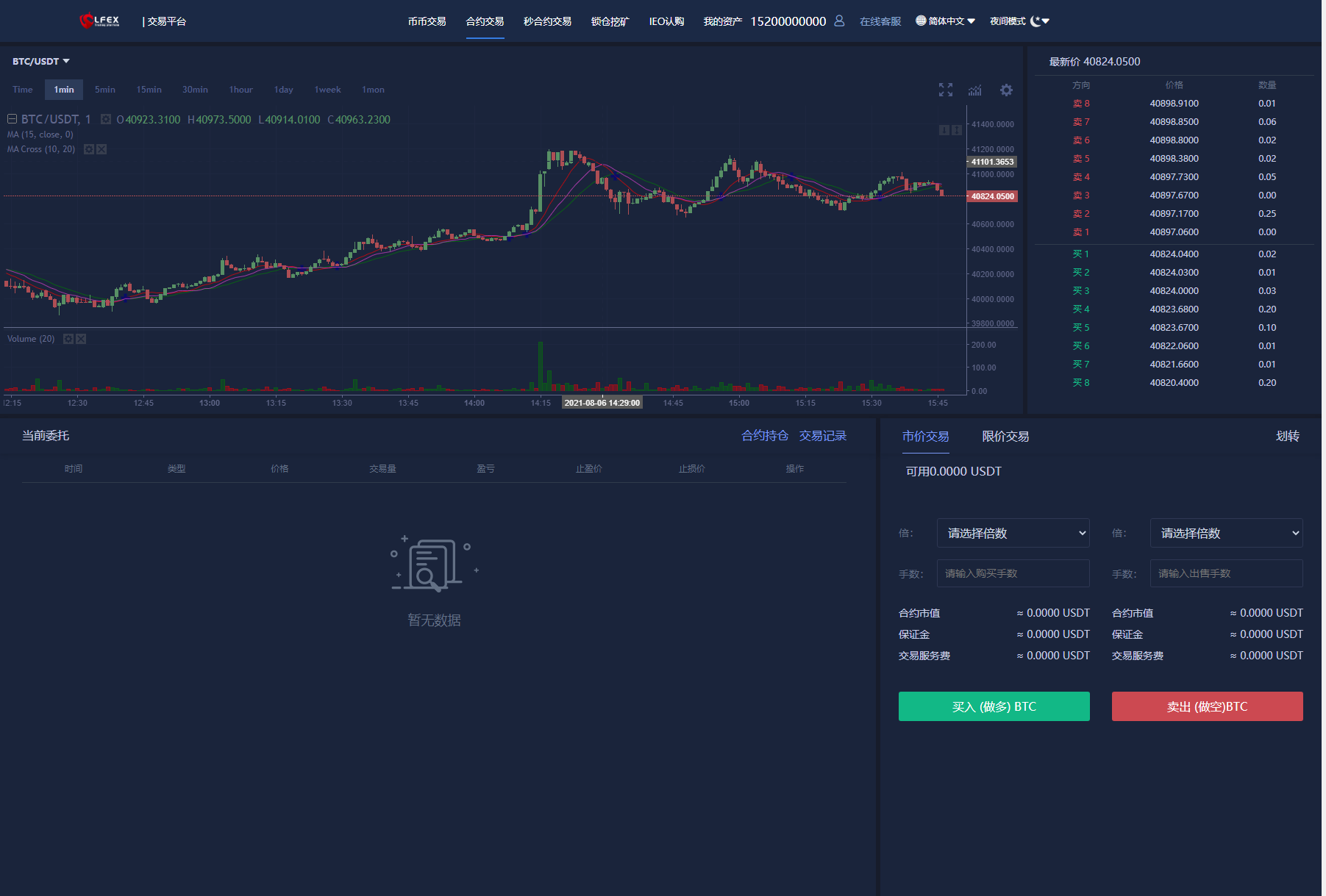Open the 简体中文 language dropdown
Screen dimensions: 1326x896
click(x=946, y=21)
